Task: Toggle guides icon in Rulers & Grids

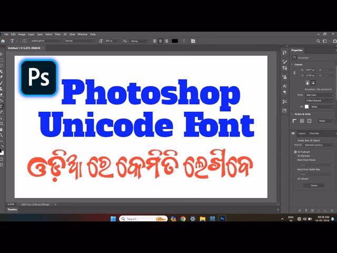Action: coord(309,121)
